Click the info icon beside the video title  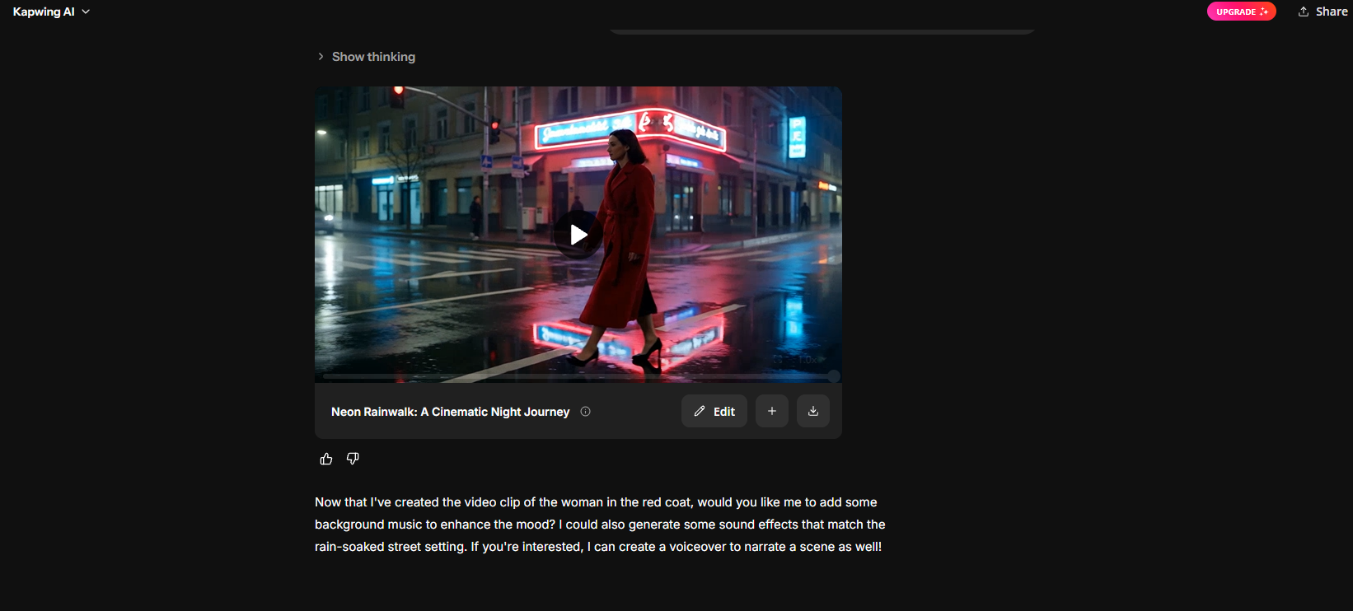(585, 412)
